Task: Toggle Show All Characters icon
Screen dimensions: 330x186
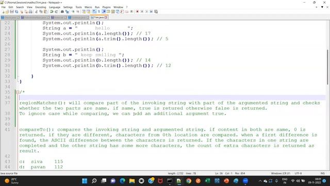Action: pos(98,11)
